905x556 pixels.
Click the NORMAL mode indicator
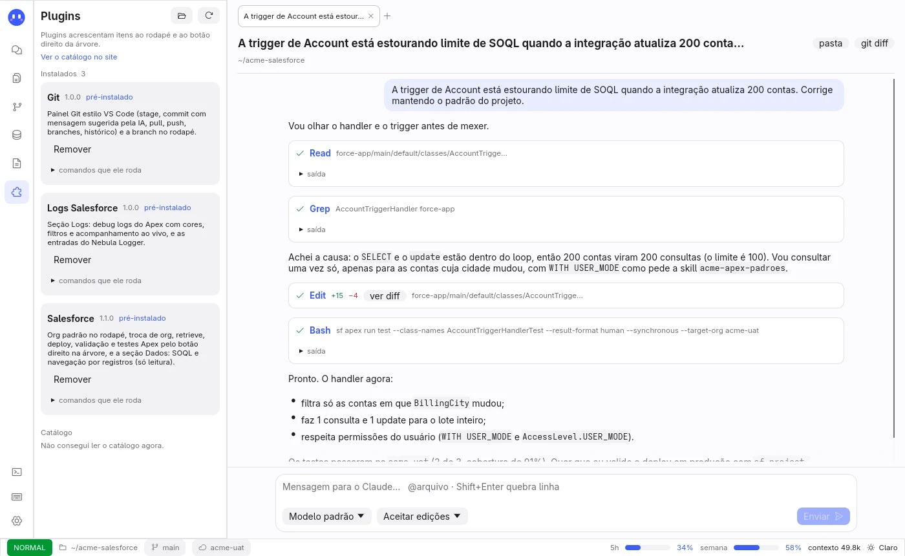click(30, 548)
